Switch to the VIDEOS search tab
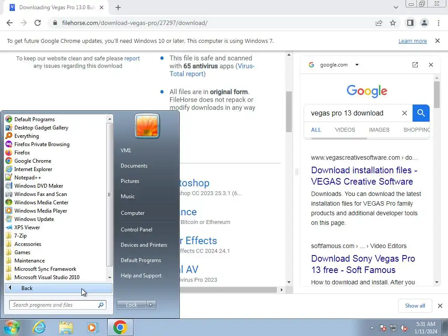This screenshot has width=448, height=336. pyautogui.click(x=345, y=129)
